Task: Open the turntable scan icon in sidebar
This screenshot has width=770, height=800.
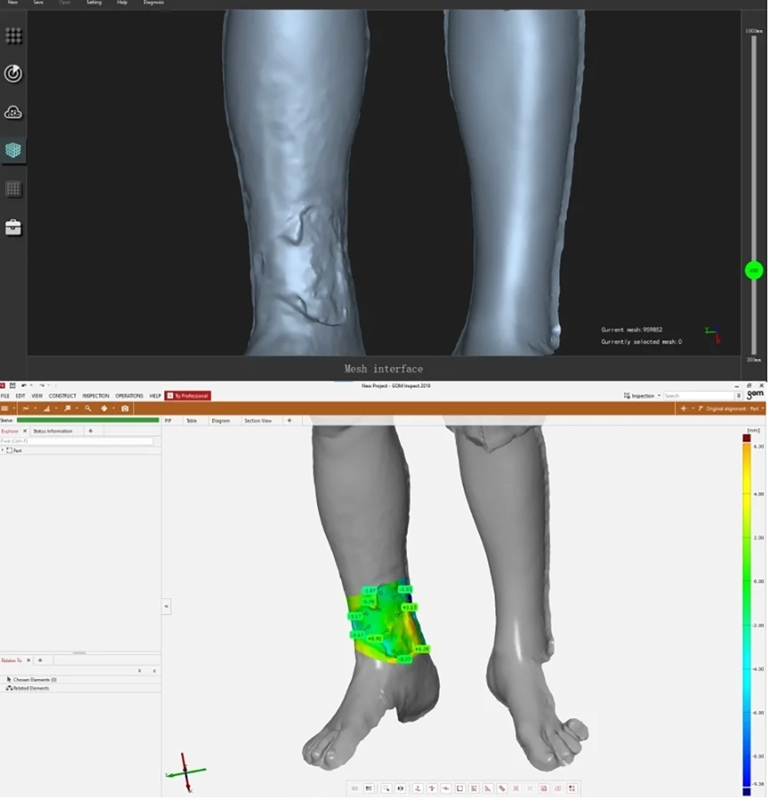Action: (x=13, y=74)
